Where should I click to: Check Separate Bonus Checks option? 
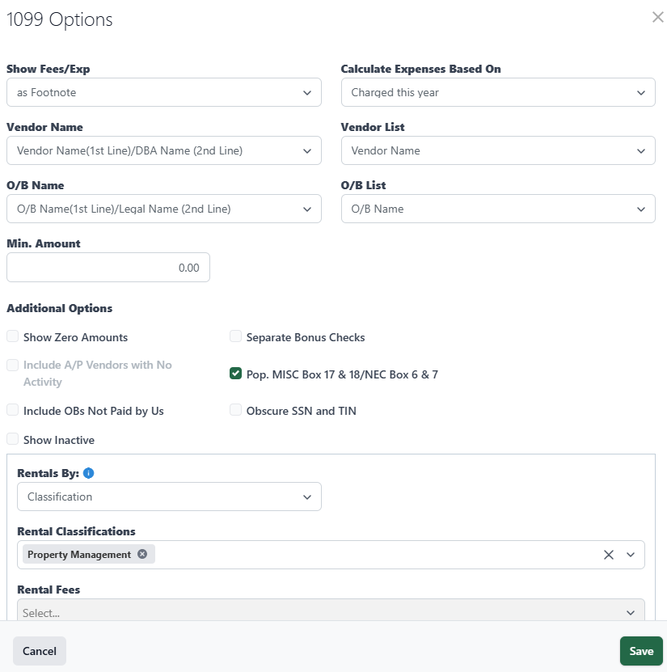click(x=236, y=336)
